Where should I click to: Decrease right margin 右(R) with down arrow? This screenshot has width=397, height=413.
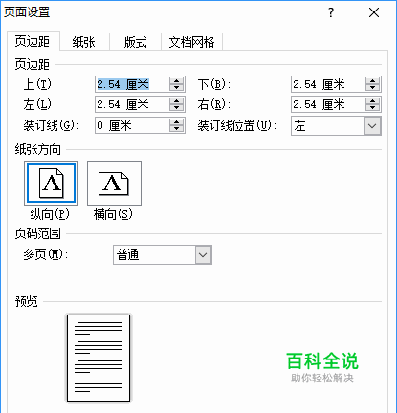coord(372,108)
